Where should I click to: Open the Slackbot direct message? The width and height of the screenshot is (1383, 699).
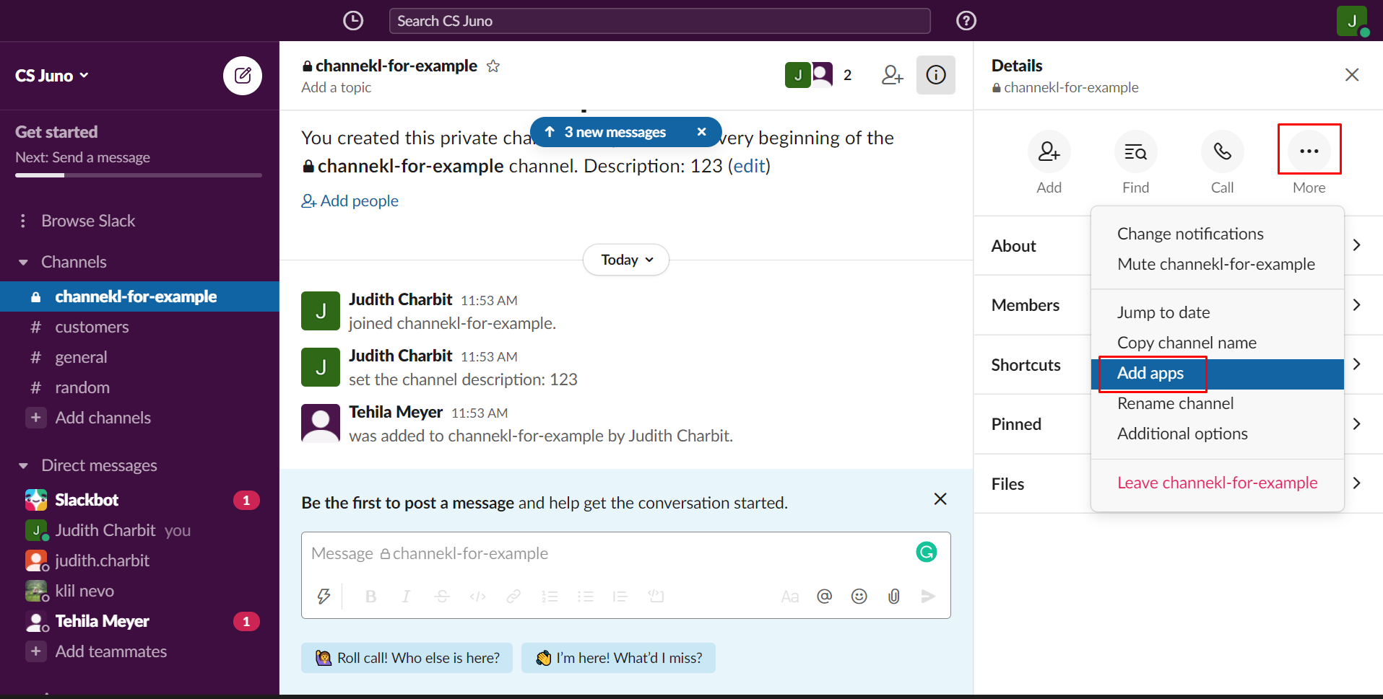tap(139, 500)
